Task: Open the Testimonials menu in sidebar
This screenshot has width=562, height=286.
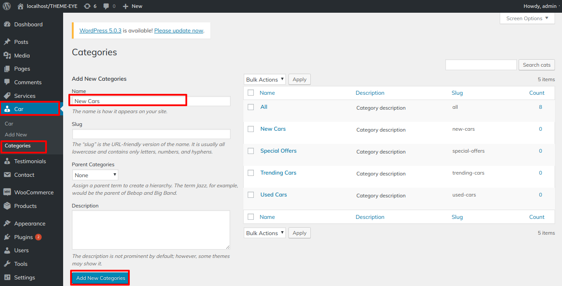Action: (x=30, y=161)
